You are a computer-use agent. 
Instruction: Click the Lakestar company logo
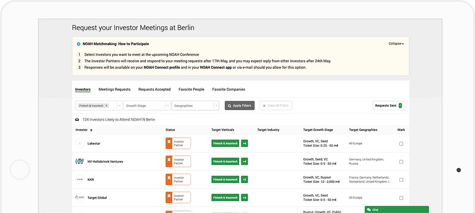pos(80,144)
